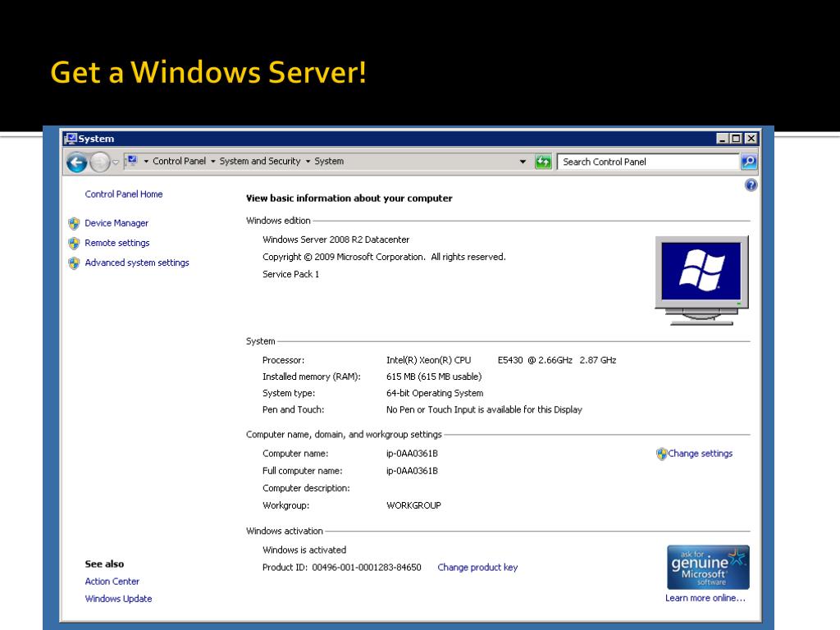Click the Windows is activated text
This screenshot has width=840, height=630.
[304, 550]
